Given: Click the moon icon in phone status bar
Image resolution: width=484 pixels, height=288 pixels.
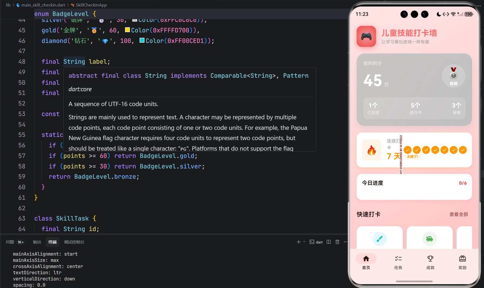Looking at the screenshot, I should click(x=439, y=14).
